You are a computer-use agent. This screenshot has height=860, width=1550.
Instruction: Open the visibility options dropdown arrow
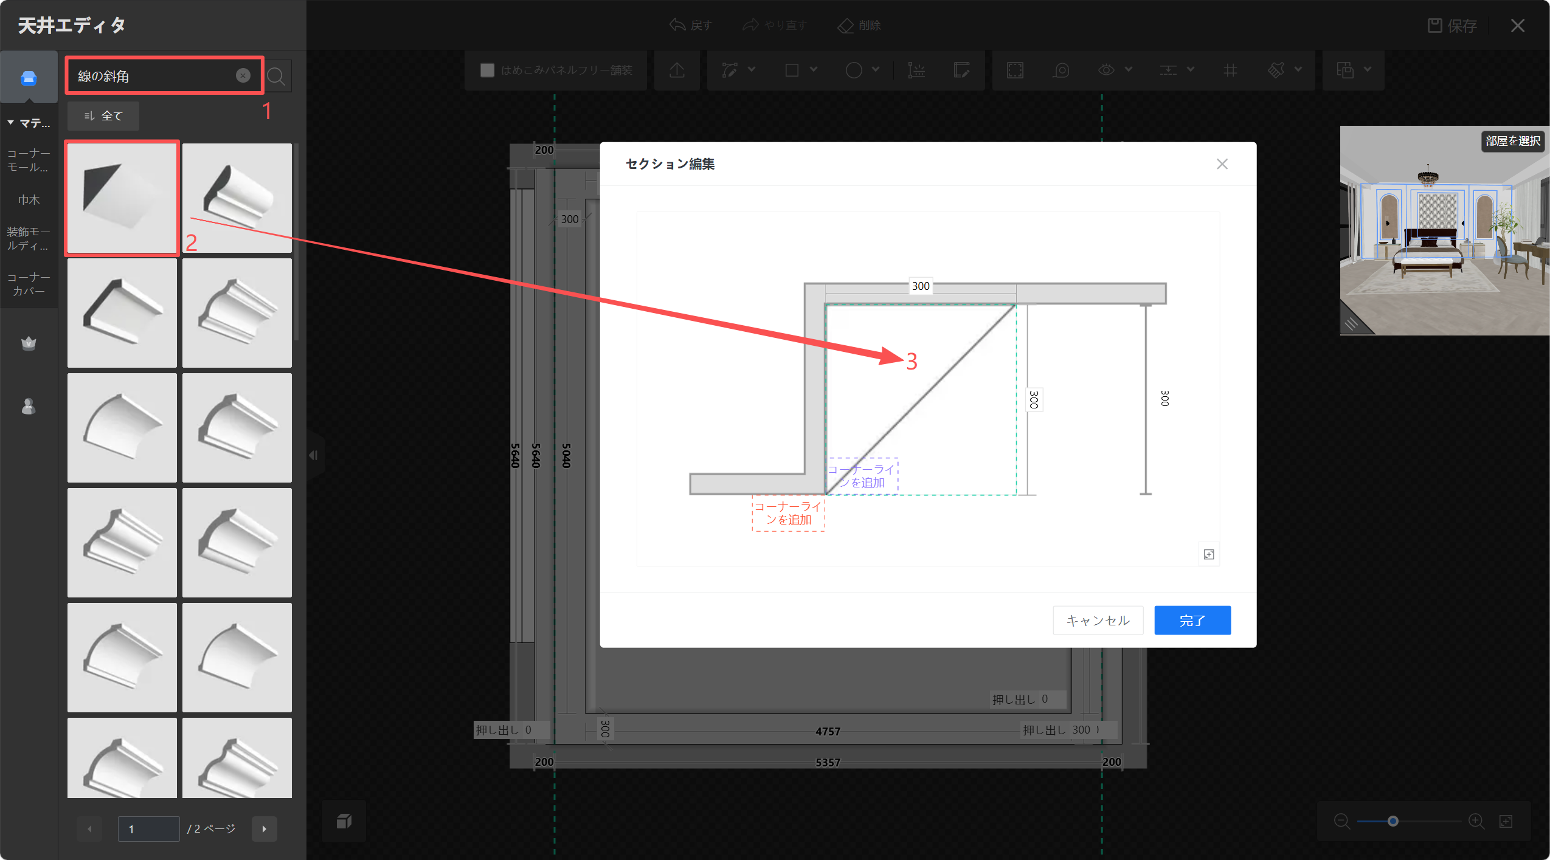point(1129,70)
